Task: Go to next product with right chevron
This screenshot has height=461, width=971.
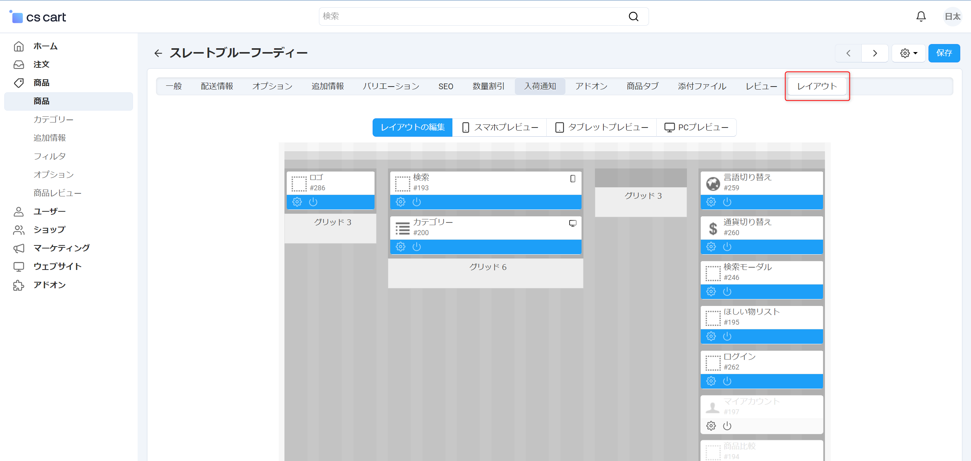Action: point(875,53)
